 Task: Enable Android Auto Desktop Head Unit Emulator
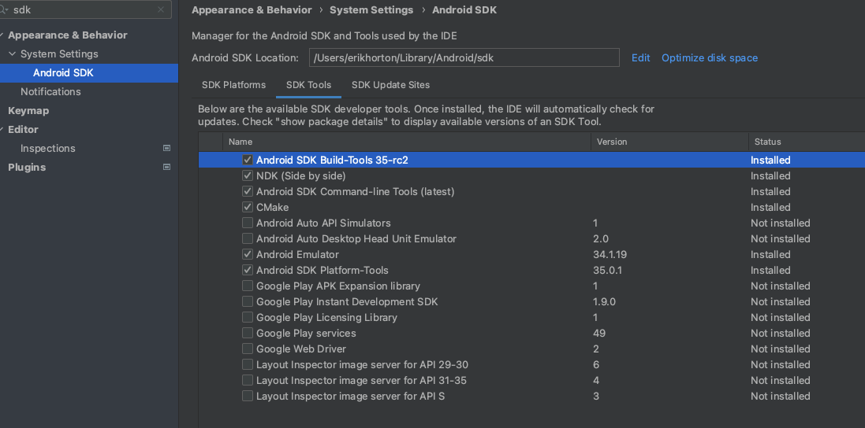pyautogui.click(x=248, y=238)
